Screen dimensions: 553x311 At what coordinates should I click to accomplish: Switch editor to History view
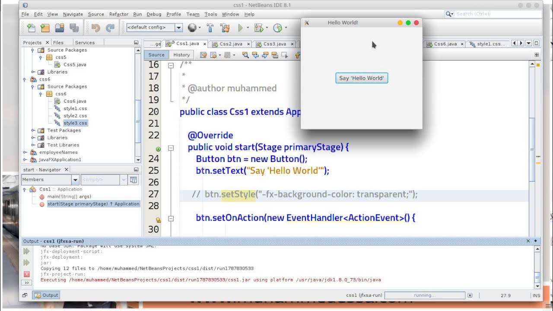point(181,55)
